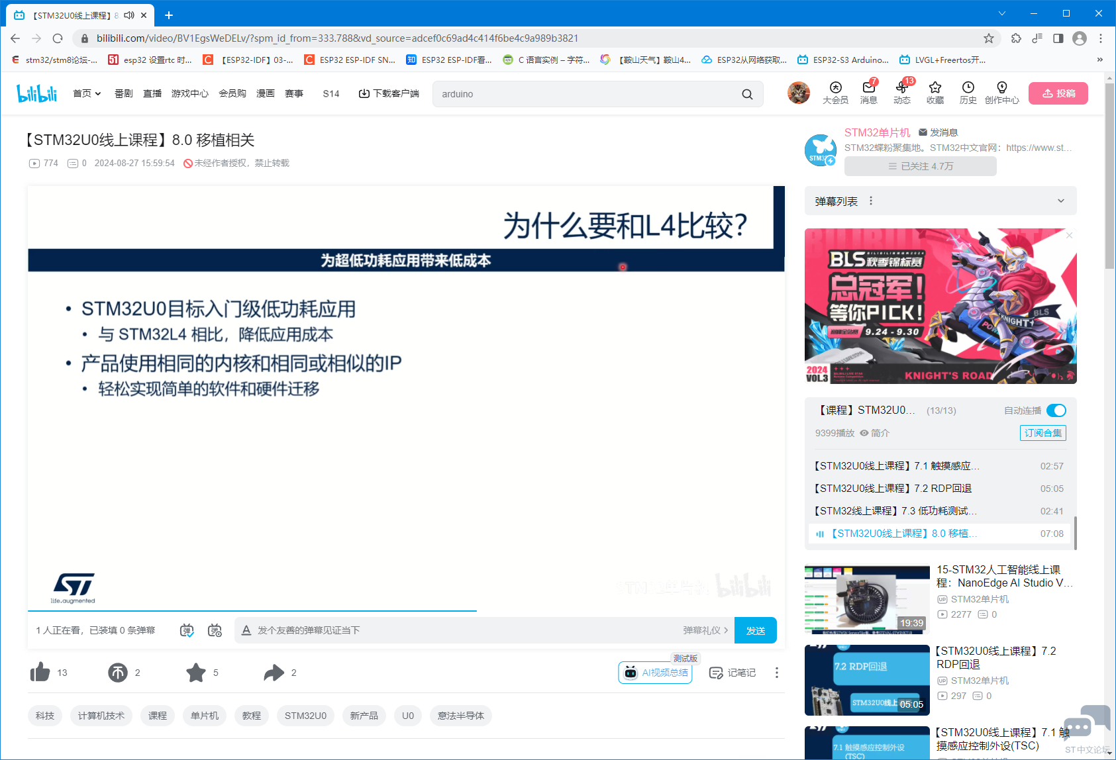
Task: Play 7.2 RDP回退 from playlist
Action: [938, 489]
